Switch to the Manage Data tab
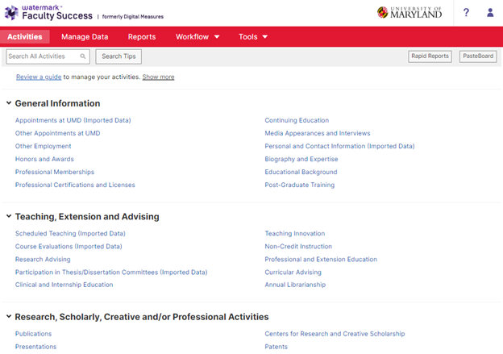The width and height of the screenshot is (503, 354). click(x=85, y=37)
